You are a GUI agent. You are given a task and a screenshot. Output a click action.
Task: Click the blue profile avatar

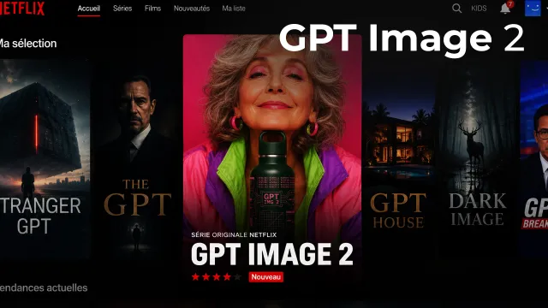pyautogui.click(x=533, y=8)
